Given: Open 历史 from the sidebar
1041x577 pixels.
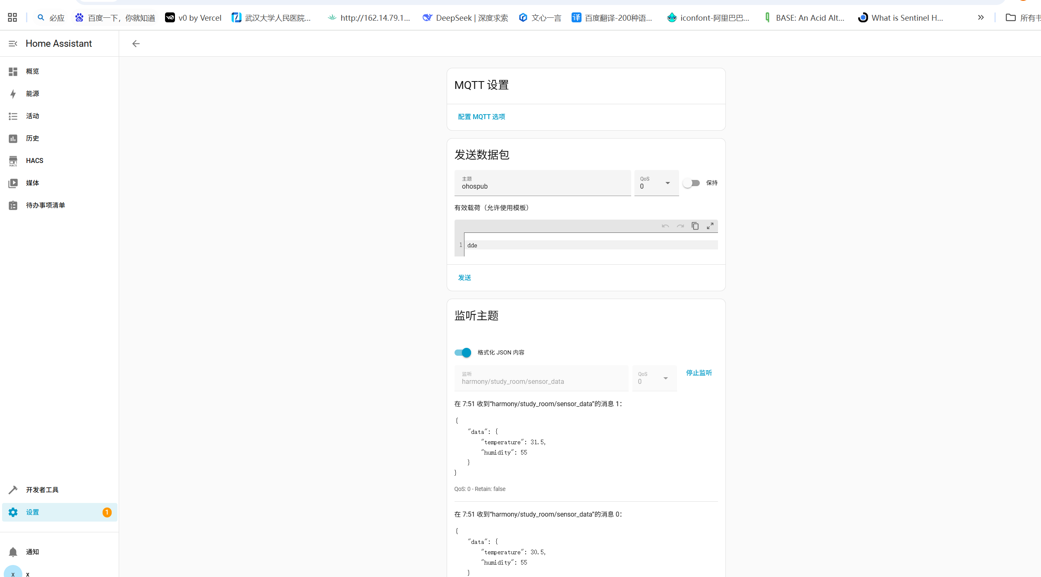Looking at the screenshot, I should (x=32, y=139).
